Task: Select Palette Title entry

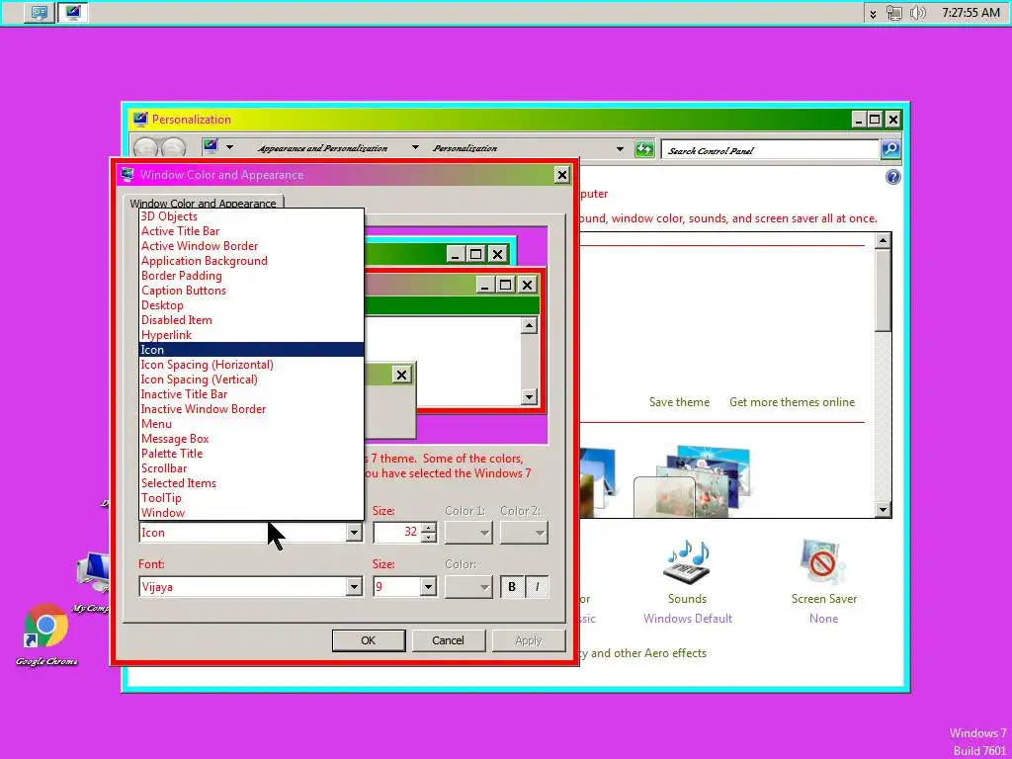Action: (x=252, y=454)
